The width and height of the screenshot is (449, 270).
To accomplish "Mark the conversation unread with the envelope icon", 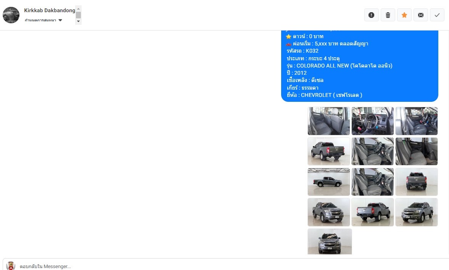I will click(x=421, y=15).
